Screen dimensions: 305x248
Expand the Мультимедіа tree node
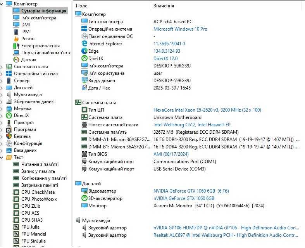coord(2,95)
